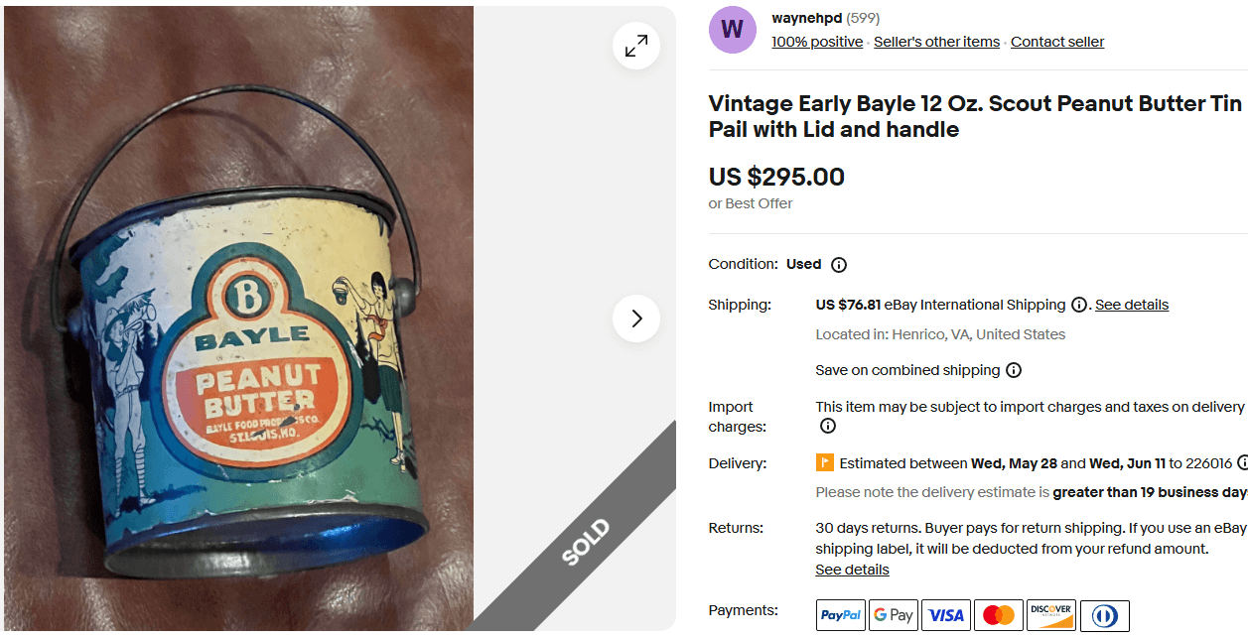Click the waynehpd seller avatar

732,31
